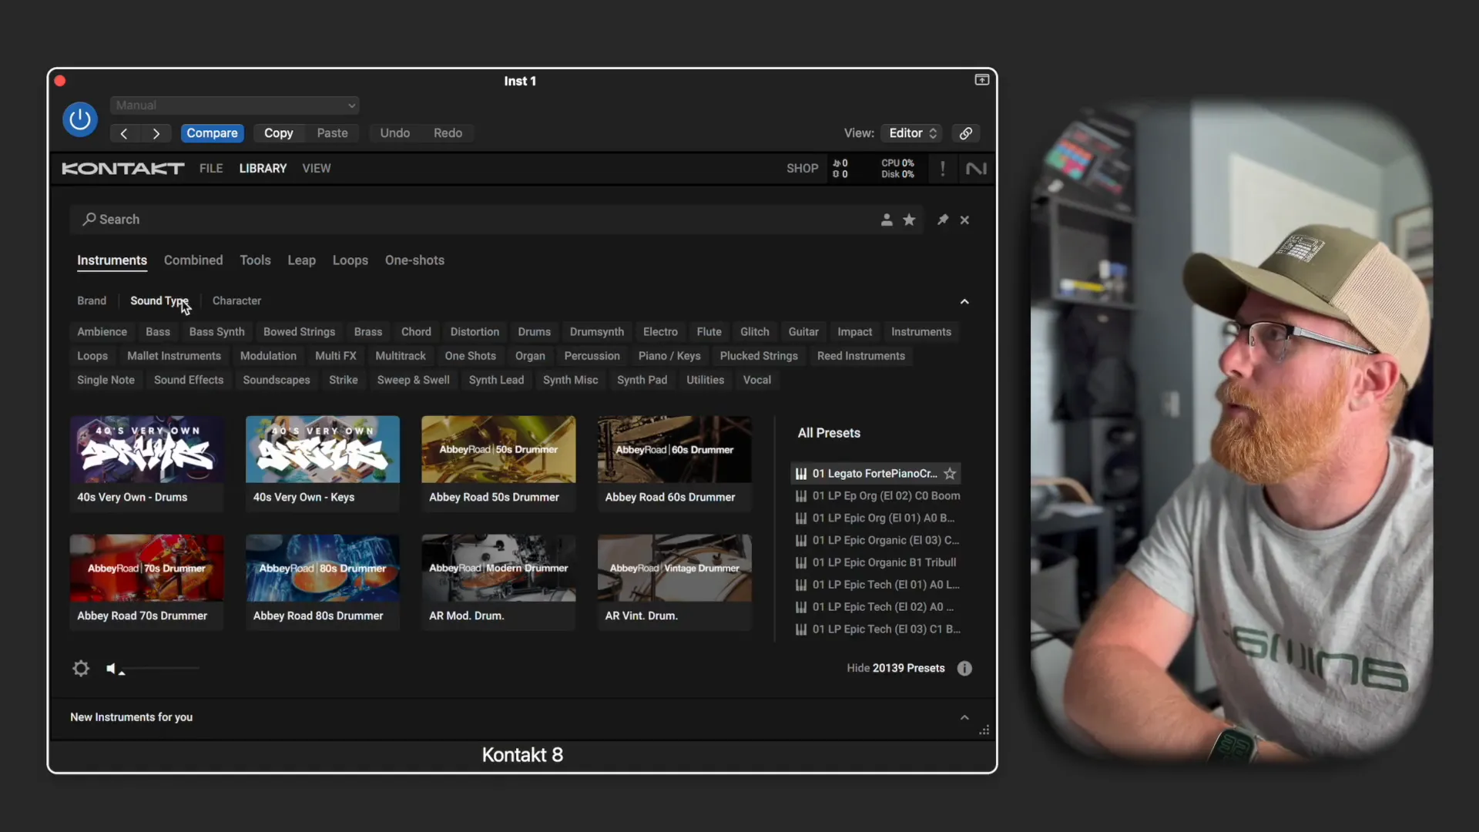This screenshot has width=1479, height=832.
Task: Switch to the Loops tab
Action: (x=350, y=260)
